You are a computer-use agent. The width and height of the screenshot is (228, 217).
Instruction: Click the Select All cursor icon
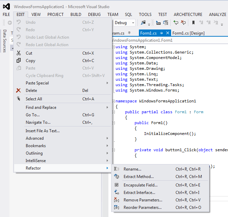[x=19, y=99]
